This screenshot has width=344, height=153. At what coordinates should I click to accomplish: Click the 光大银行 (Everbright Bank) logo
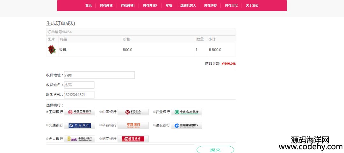(x=80, y=139)
